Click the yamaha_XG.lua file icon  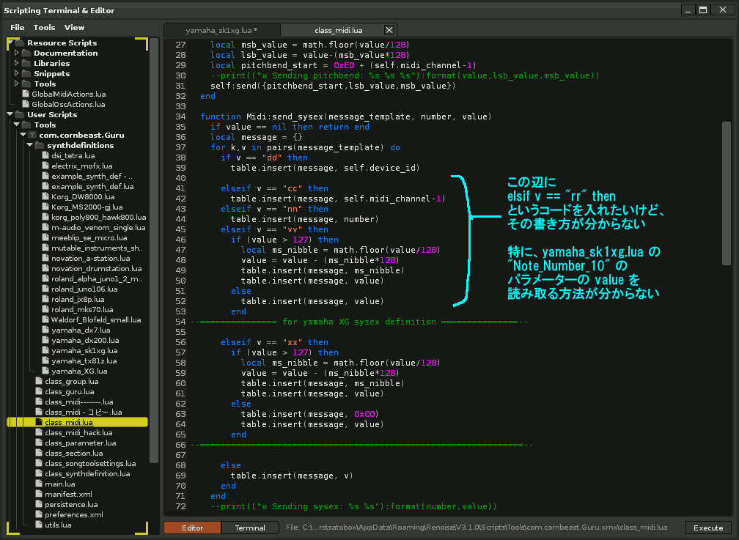click(45, 371)
